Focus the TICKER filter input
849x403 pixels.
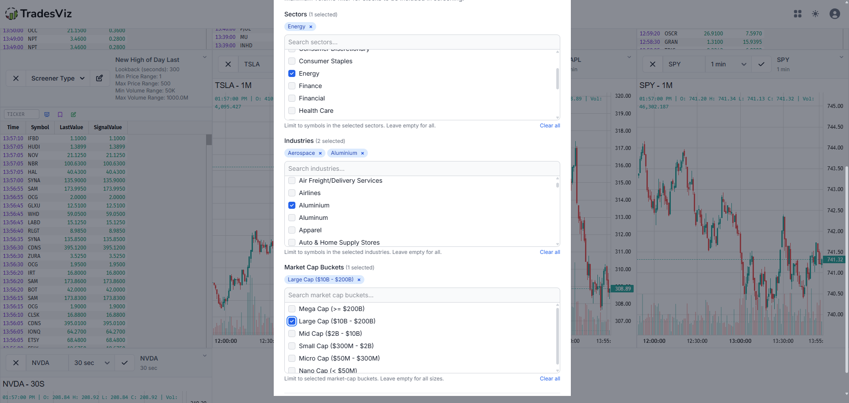(22, 114)
